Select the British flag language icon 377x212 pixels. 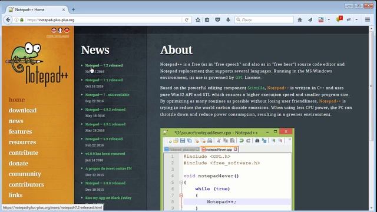point(54,30)
